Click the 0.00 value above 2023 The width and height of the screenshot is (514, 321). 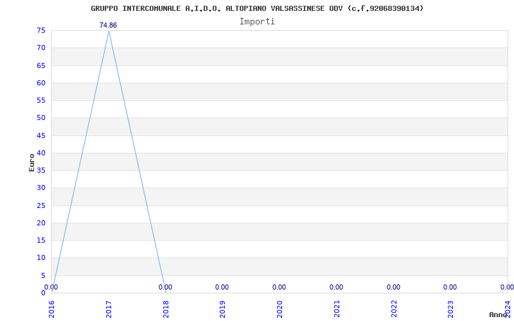[450, 287]
